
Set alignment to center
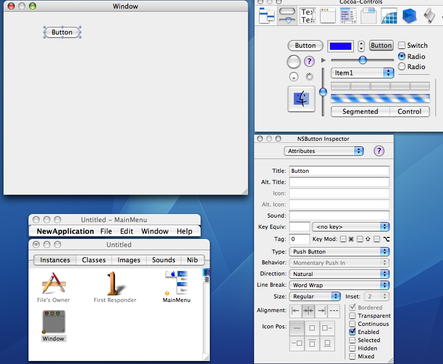click(x=308, y=311)
